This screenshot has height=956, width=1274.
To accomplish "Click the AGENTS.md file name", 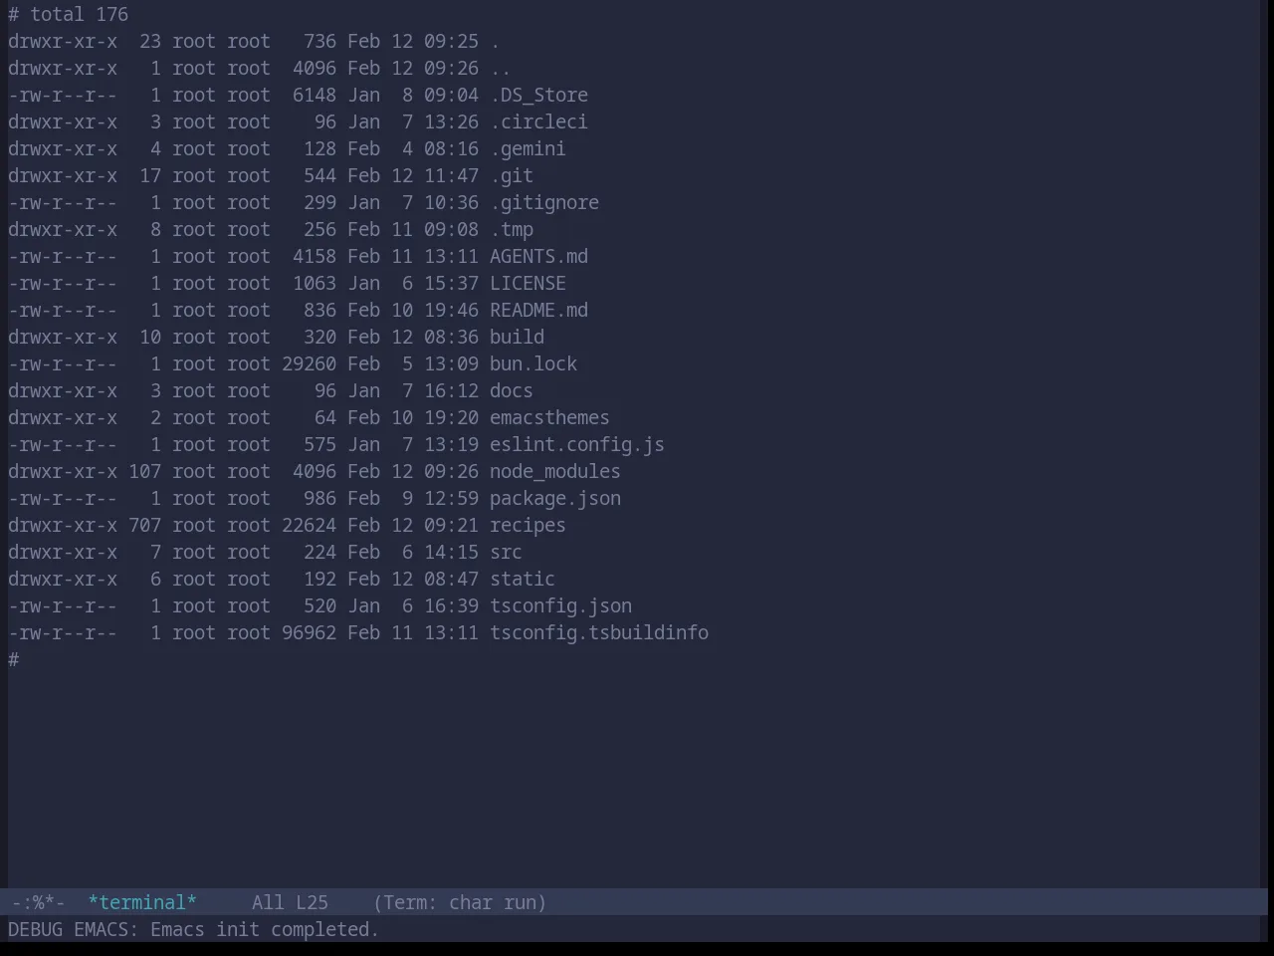I will click(x=538, y=256).
